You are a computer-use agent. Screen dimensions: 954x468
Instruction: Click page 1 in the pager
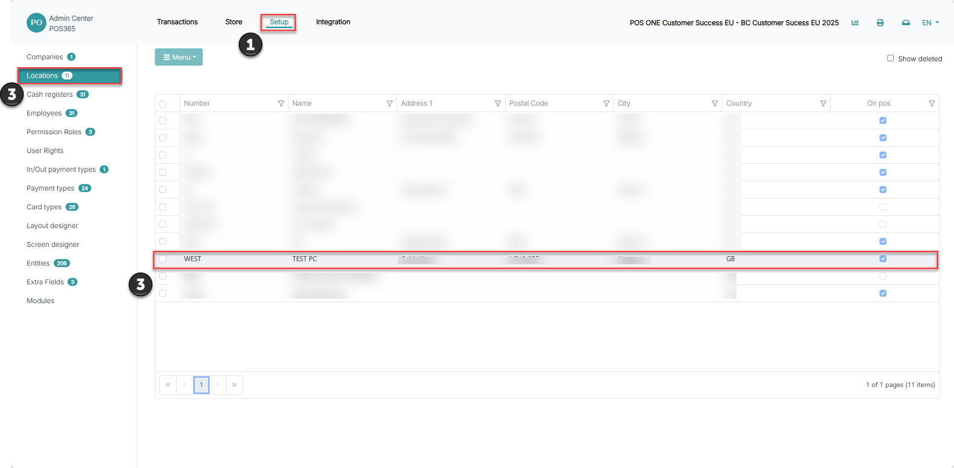click(x=201, y=385)
